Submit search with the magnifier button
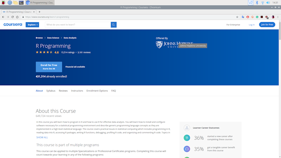 coord(113,25)
